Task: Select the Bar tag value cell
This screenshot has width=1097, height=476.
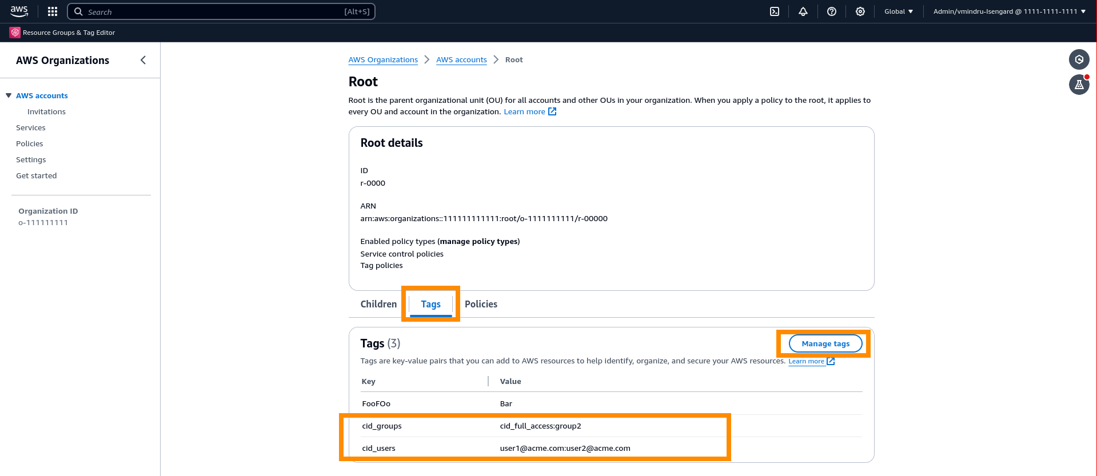Action: 506,403
